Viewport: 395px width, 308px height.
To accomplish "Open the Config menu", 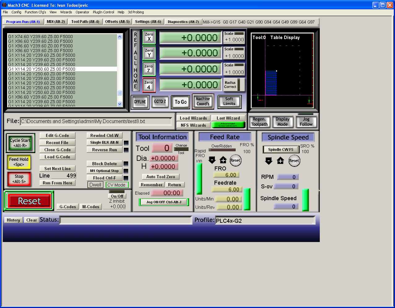I will point(16,12).
